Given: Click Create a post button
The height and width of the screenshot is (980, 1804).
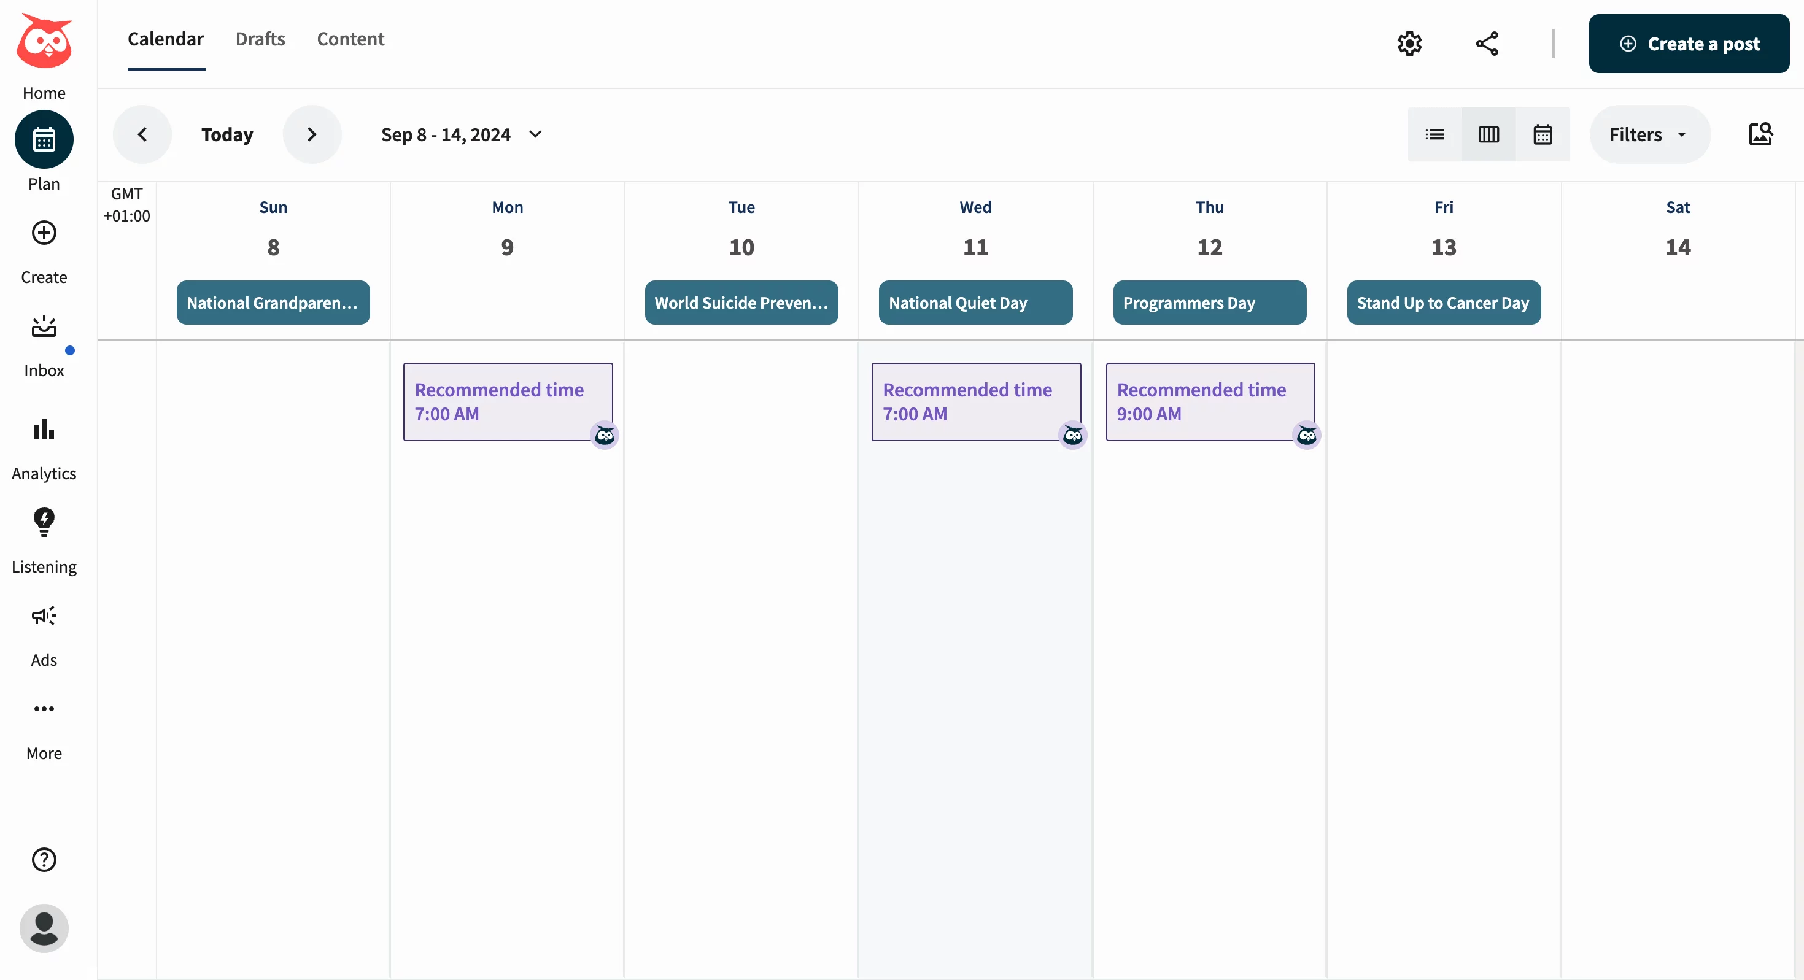Looking at the screenshot, I should pos(1689,42).
